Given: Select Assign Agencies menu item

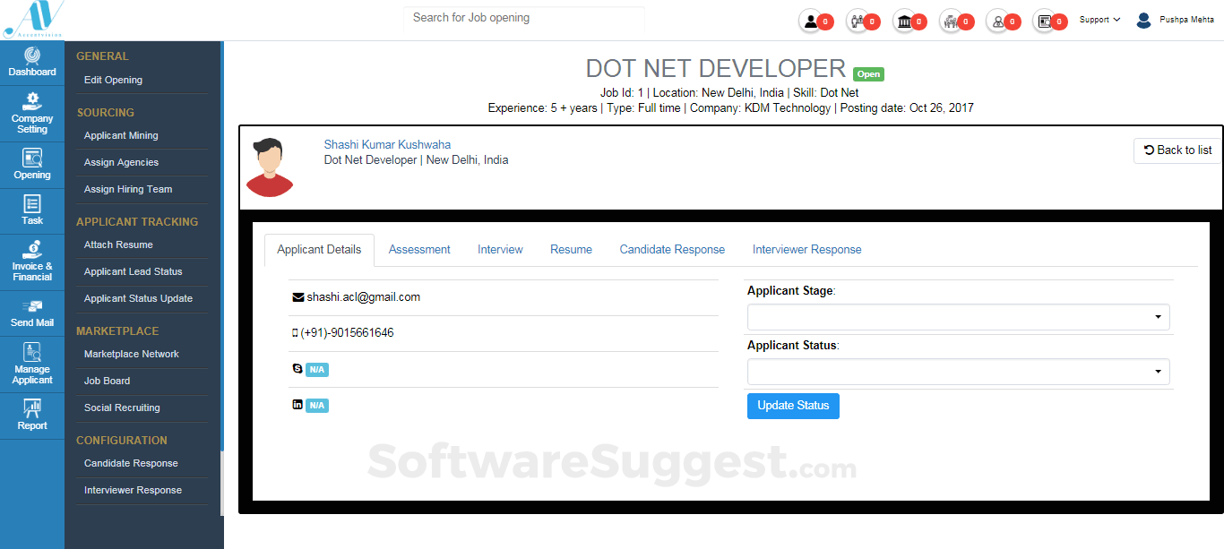Looking at the screenshot, I should tap(121, 162).
